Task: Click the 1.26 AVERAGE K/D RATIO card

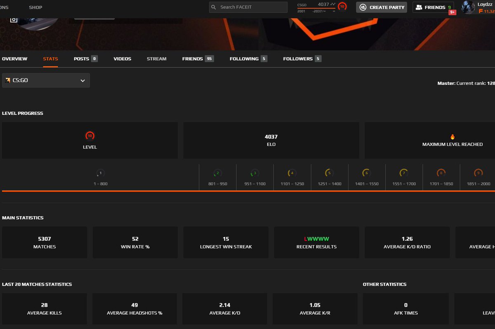Action: 407,242
